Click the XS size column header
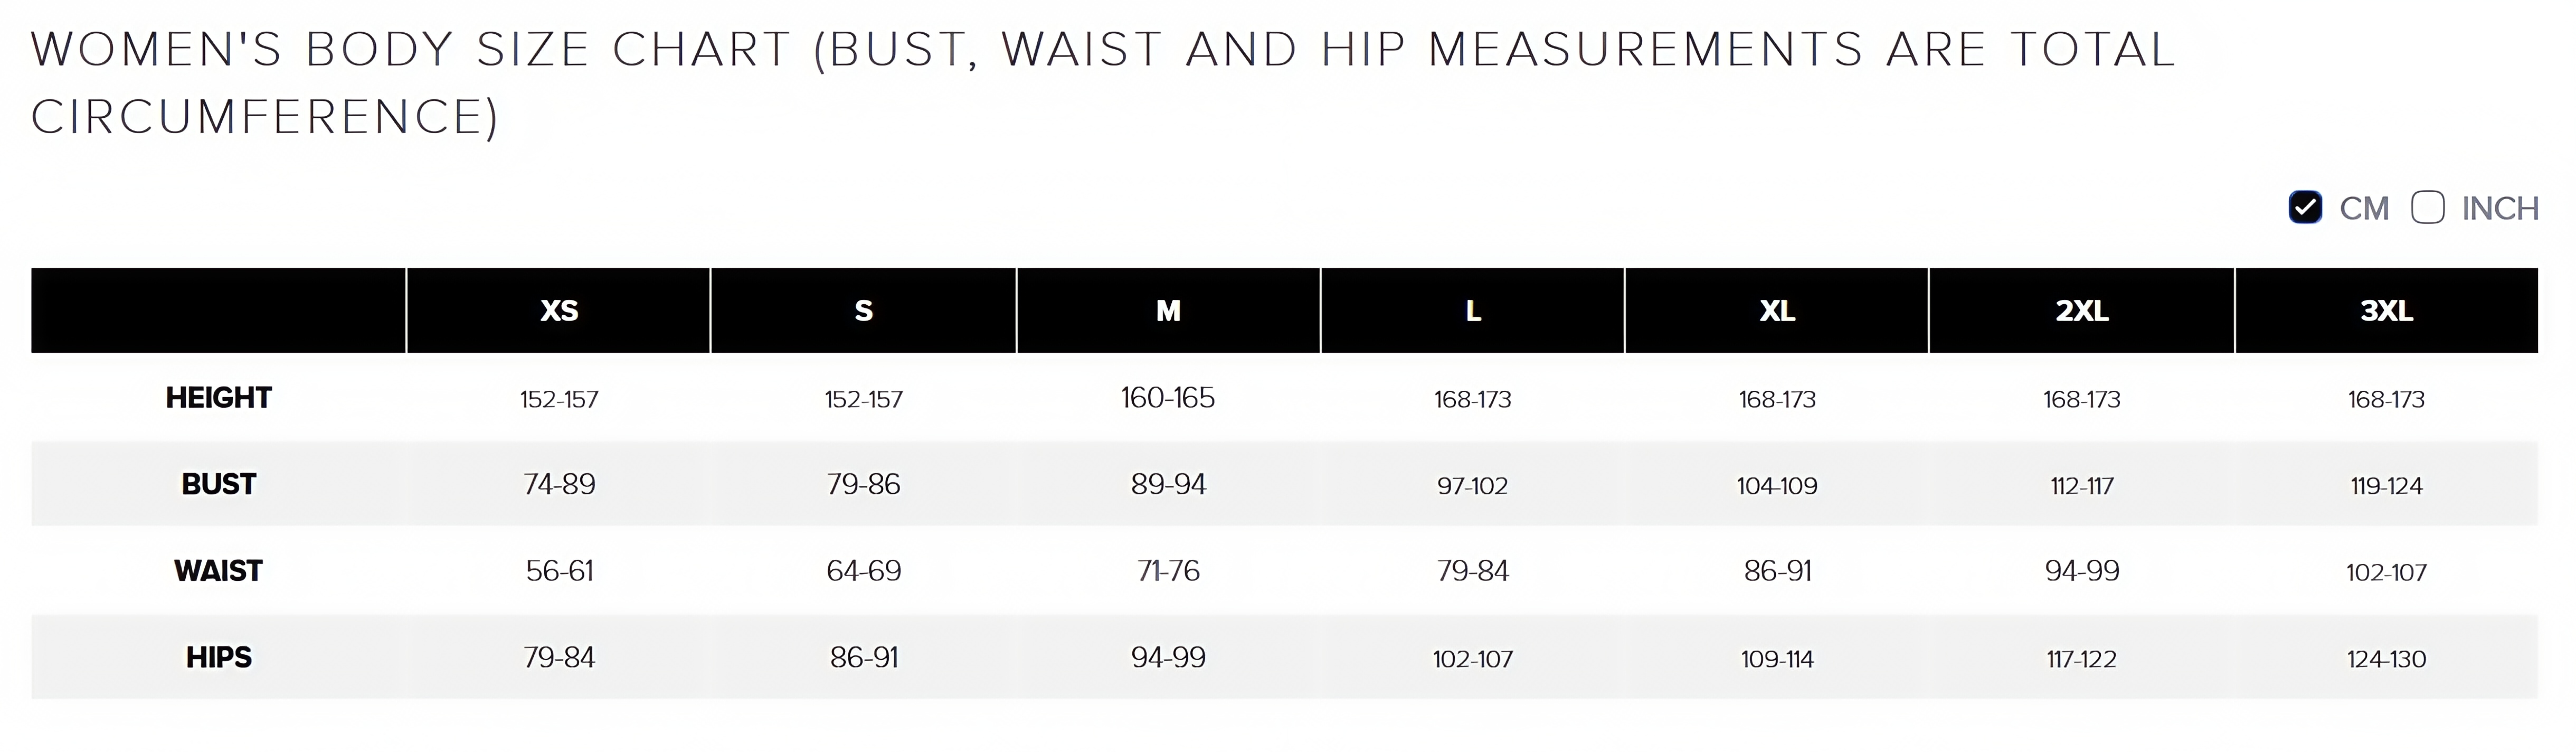This screenshot has height=752, width=2576. coord(559,311)
